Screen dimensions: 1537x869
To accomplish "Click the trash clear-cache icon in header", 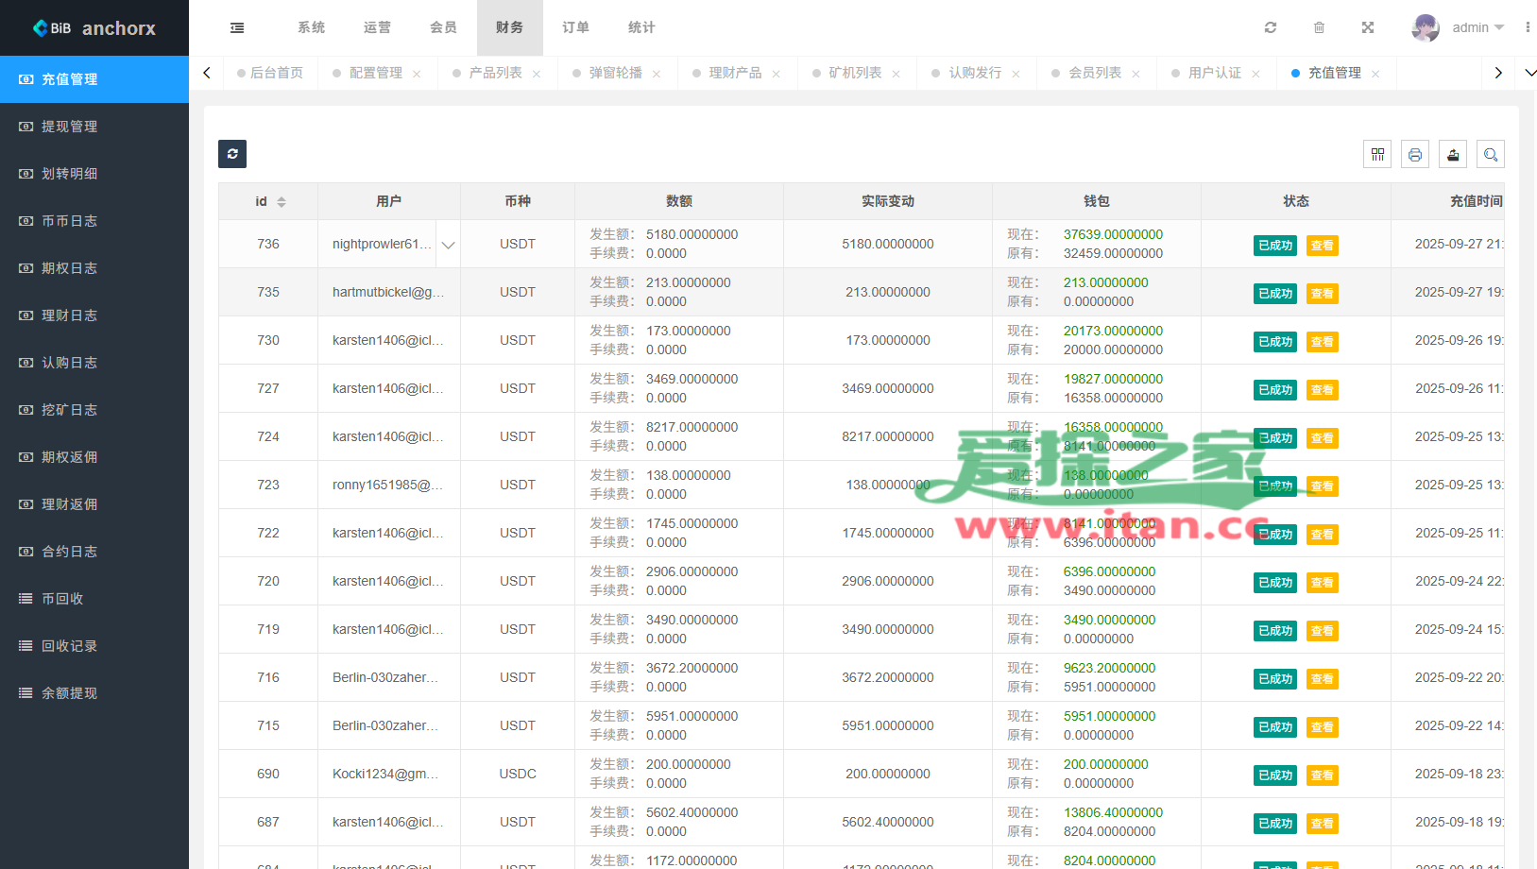I will pos(1319,28).
